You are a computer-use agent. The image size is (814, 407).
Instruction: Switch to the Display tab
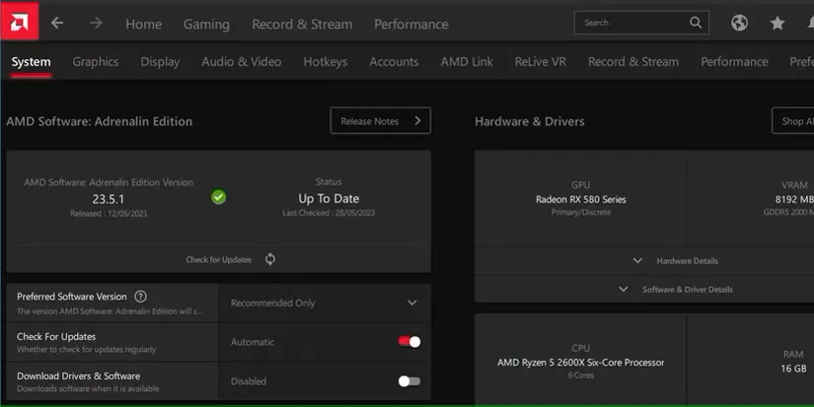pos(160,62)
